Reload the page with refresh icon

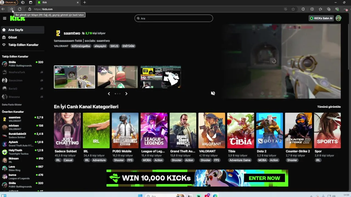pos(19,9)
